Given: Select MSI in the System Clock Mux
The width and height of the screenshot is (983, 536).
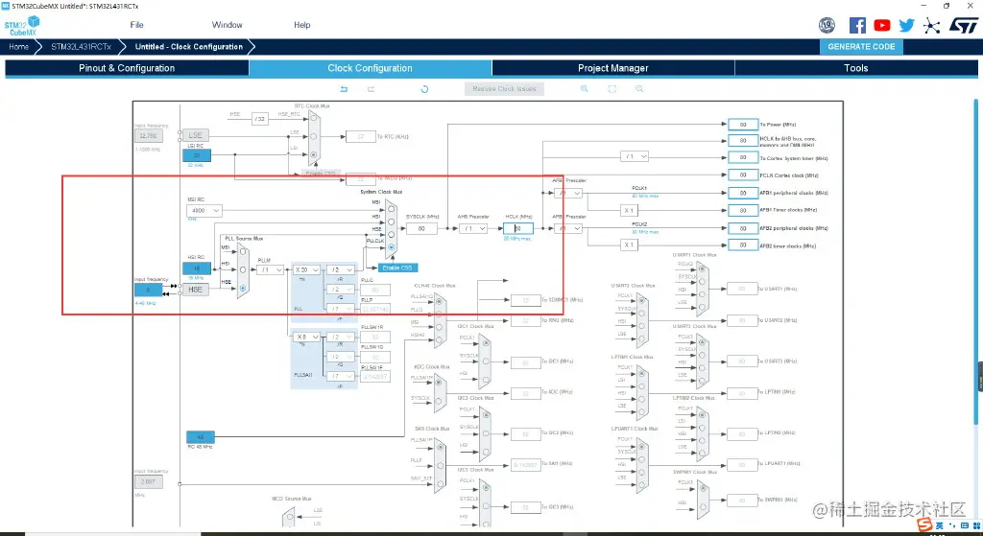Looking at the screenshot, I should point(392,208).
